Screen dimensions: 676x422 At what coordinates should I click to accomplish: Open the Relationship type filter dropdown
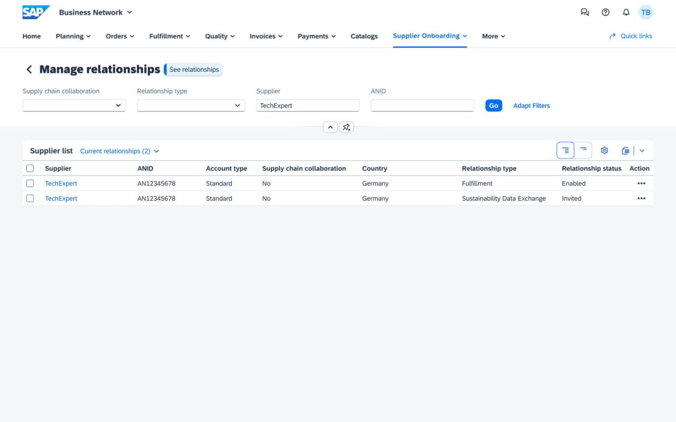point(191,105)
